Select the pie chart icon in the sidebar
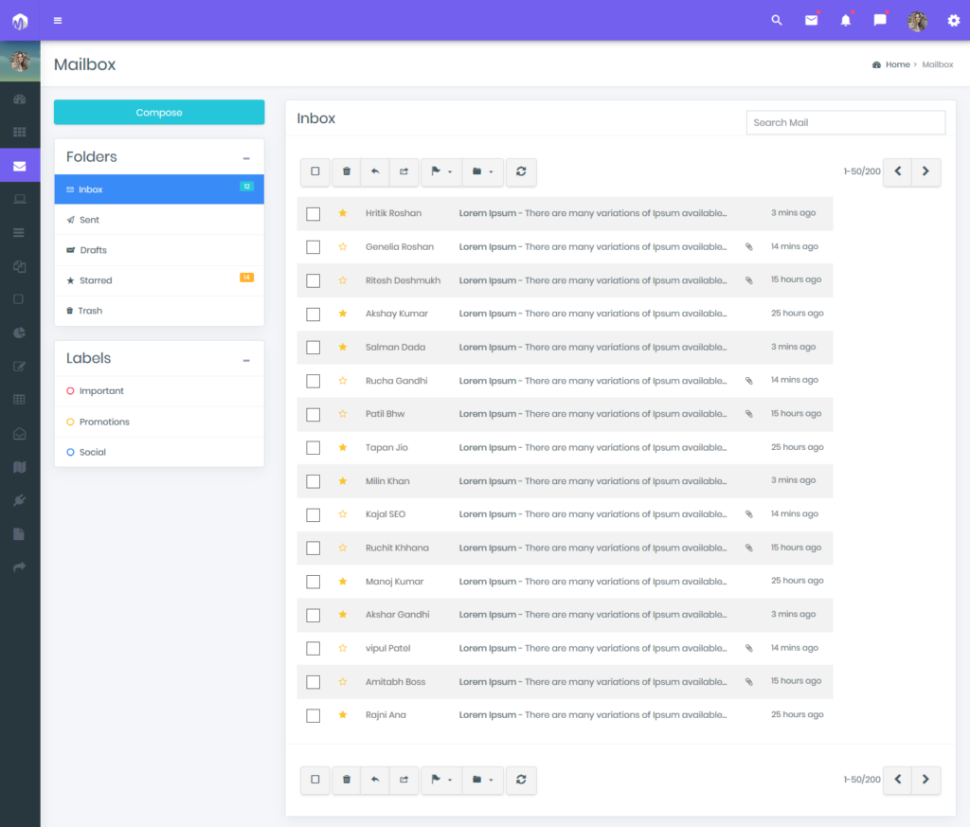 click(x=20, y=332)
